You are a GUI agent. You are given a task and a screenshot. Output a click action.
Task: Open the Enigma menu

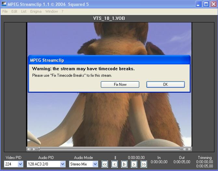tap(36, 11)
